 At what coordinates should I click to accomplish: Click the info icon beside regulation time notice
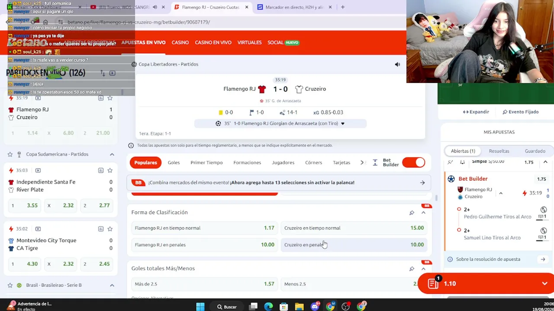(x=131, y=146)
